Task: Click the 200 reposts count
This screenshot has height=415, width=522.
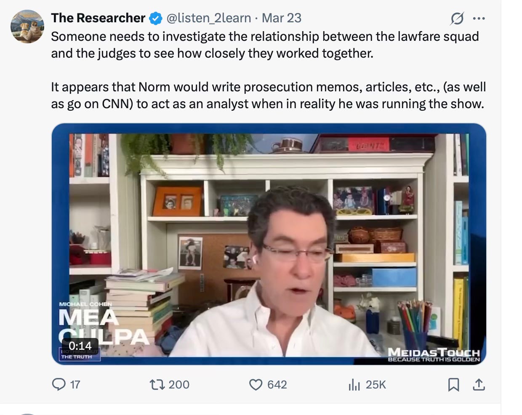Action: coord(179,384)
